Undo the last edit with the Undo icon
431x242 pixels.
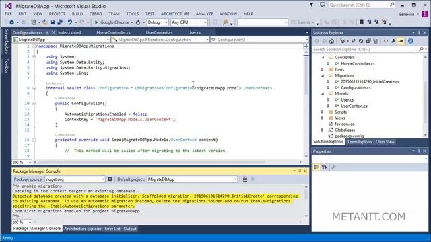pyautogui.click(x=70, y=22)
